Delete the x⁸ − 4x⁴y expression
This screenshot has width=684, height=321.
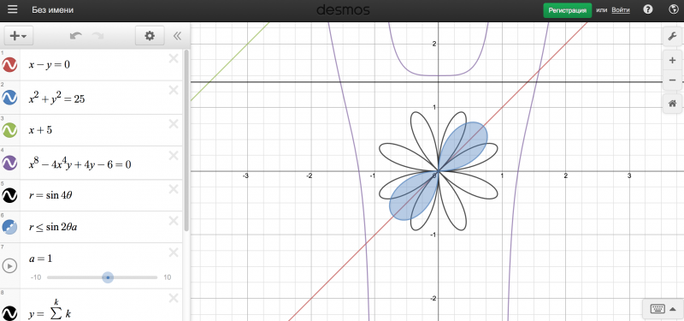[x=174, y=156]
